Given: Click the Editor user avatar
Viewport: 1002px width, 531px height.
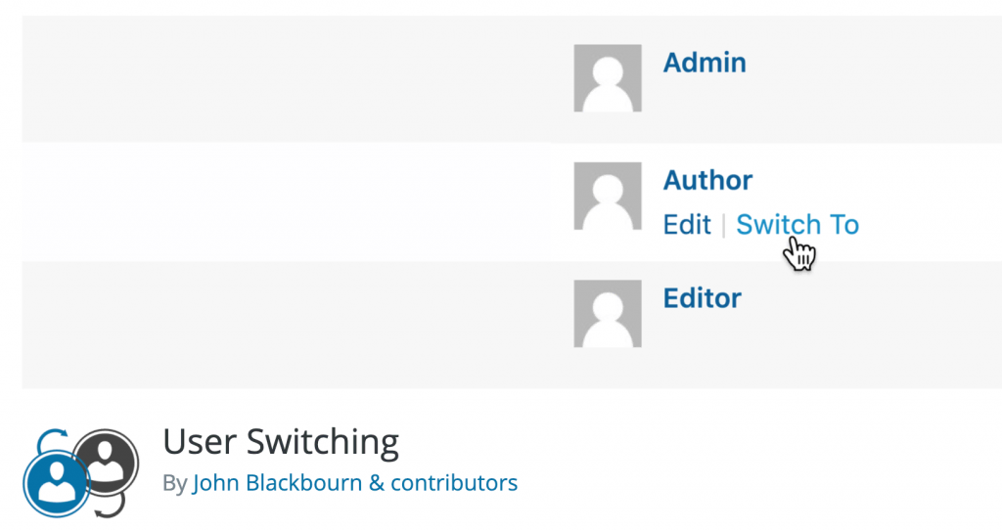Looking at the screenshot, I should [607, 313].
